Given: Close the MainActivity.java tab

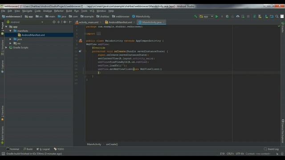Looking at the screenshot, I should point(164,22).
